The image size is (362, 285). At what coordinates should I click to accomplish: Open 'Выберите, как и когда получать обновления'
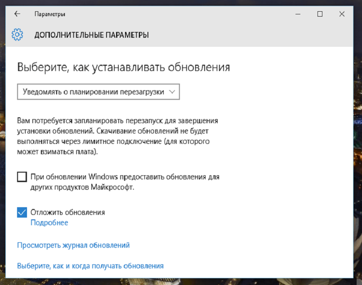pos(90,266)
